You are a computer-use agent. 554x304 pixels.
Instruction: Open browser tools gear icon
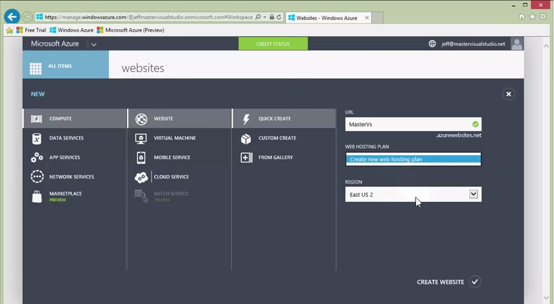[543, 17]
